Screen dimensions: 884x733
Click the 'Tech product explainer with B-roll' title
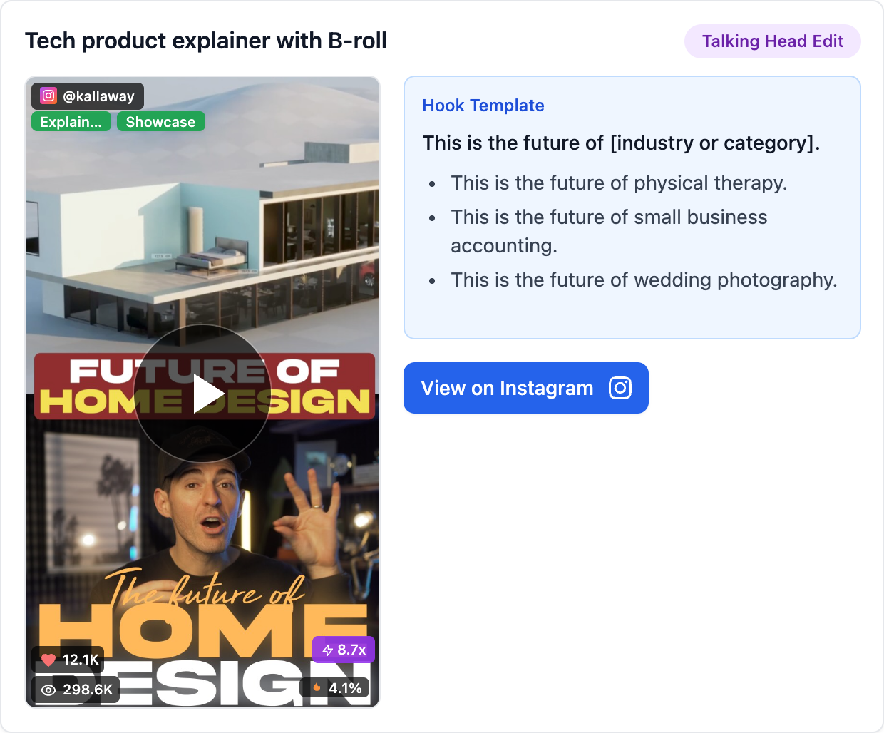pyautogui.click(x=206, y=41)
